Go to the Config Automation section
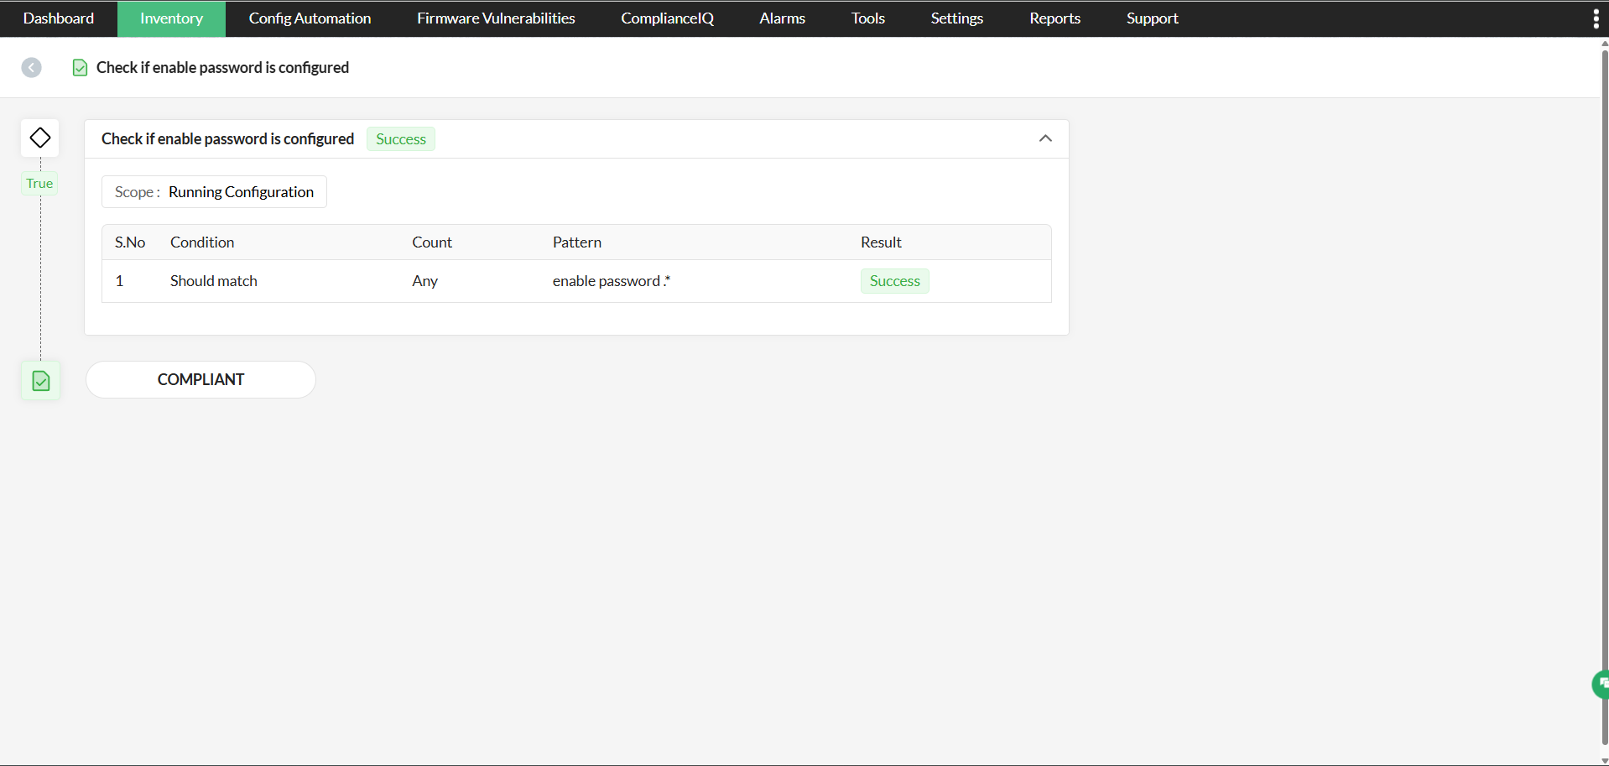 pos(309,18)
